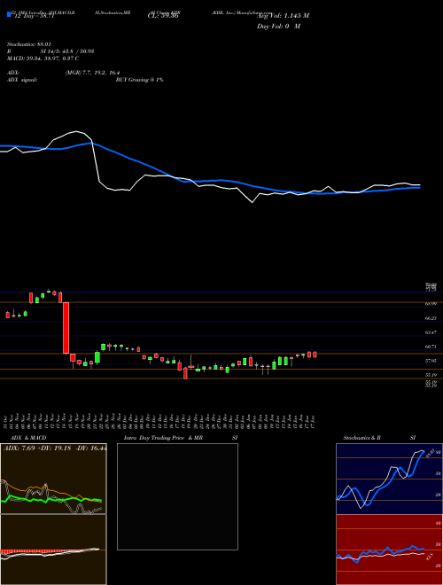Click the blue 12-day SMA legend square

click(10, 15)
